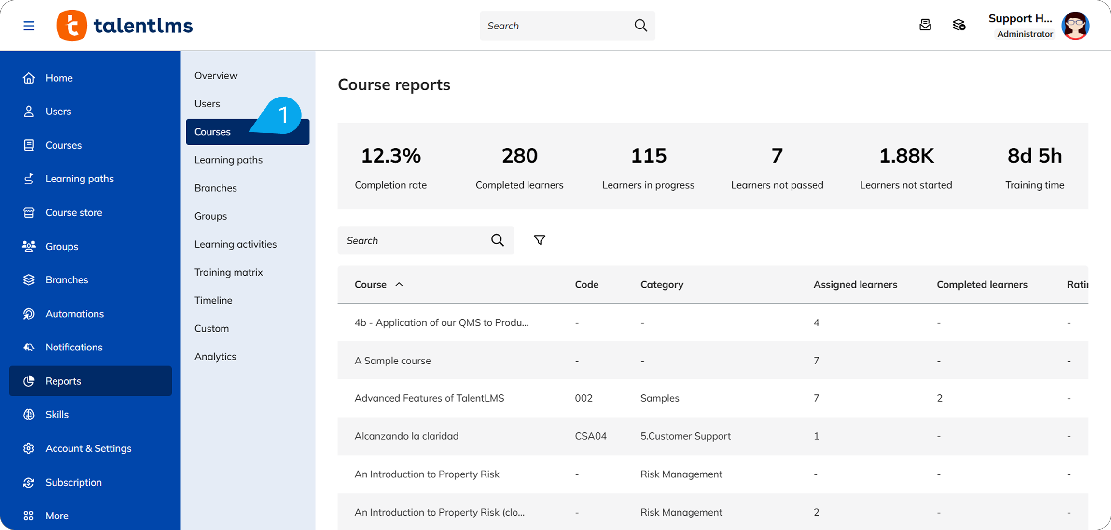Sort by Assigned learners column header
Screen dimensions: 1111x530
855,284
